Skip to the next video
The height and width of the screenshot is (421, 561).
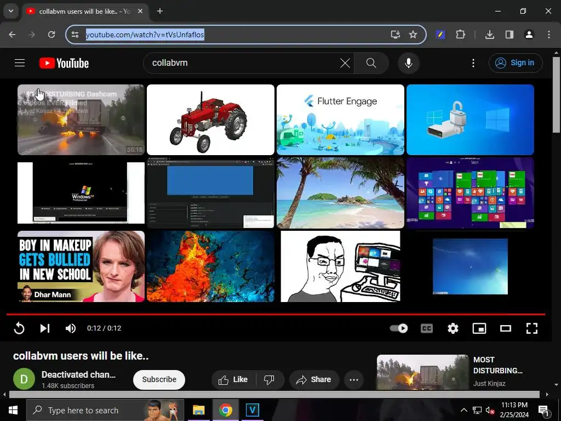coord(45,328)
